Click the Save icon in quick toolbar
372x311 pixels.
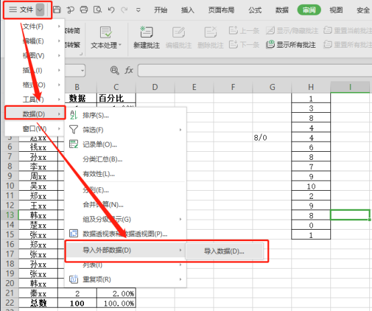tap(56, 9)
